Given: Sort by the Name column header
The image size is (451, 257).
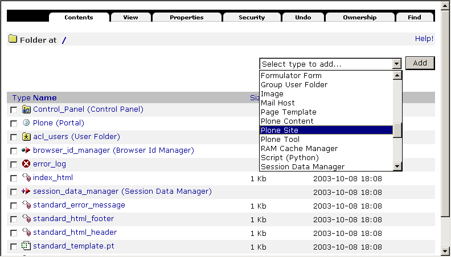Looking at the screenshot, I should pos(45,98).
